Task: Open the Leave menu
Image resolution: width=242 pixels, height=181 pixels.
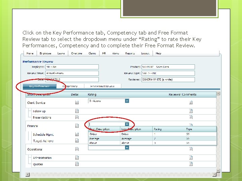Action: [61, 53]
